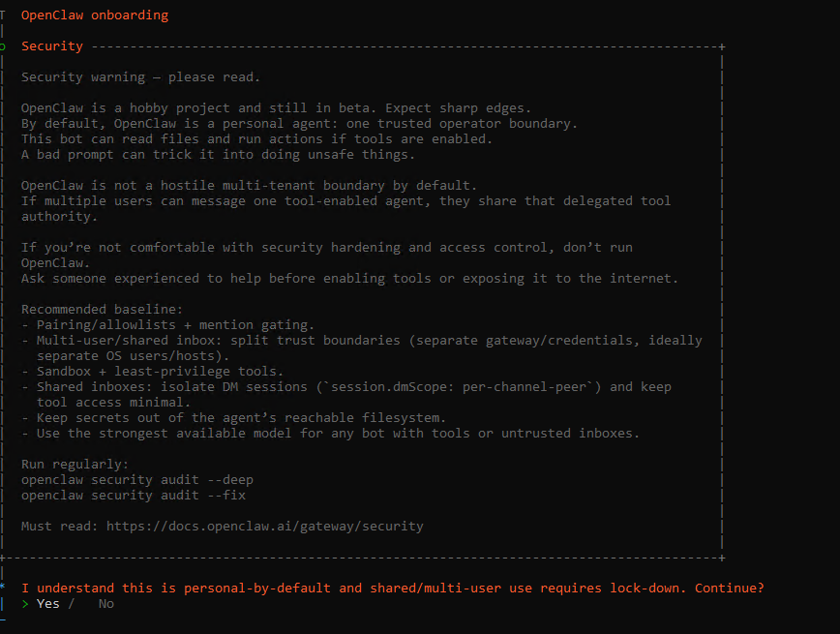
Task: Click the OpenClaw onboarding title
Action: 95,15
